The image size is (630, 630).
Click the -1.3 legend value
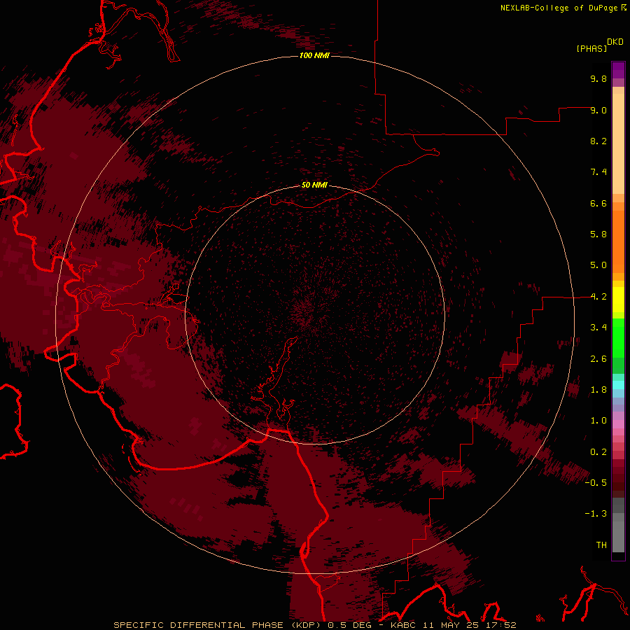pyautogui.click(x=596, y=514)
